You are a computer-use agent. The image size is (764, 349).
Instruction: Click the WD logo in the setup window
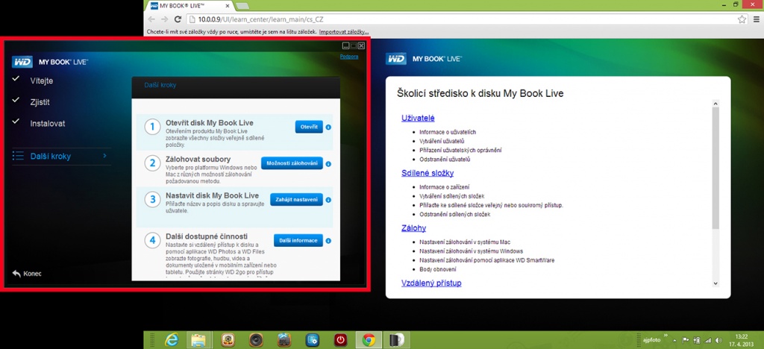click(22, 62)
